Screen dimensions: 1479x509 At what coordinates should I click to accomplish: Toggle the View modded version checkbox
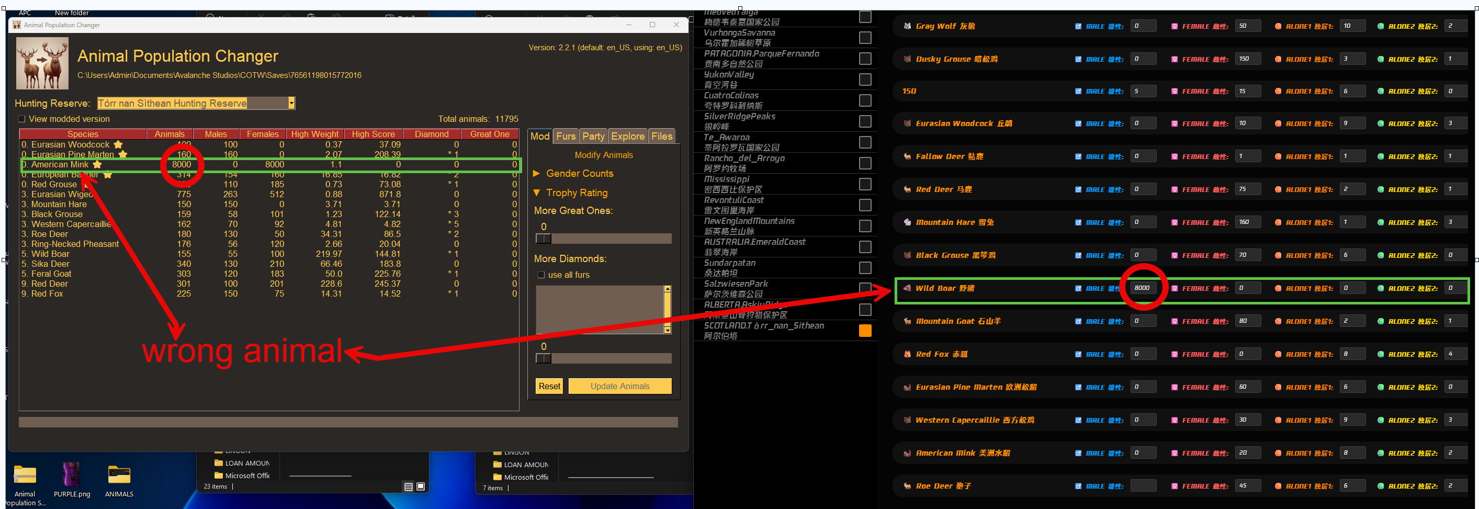click(x=22, y=119)
